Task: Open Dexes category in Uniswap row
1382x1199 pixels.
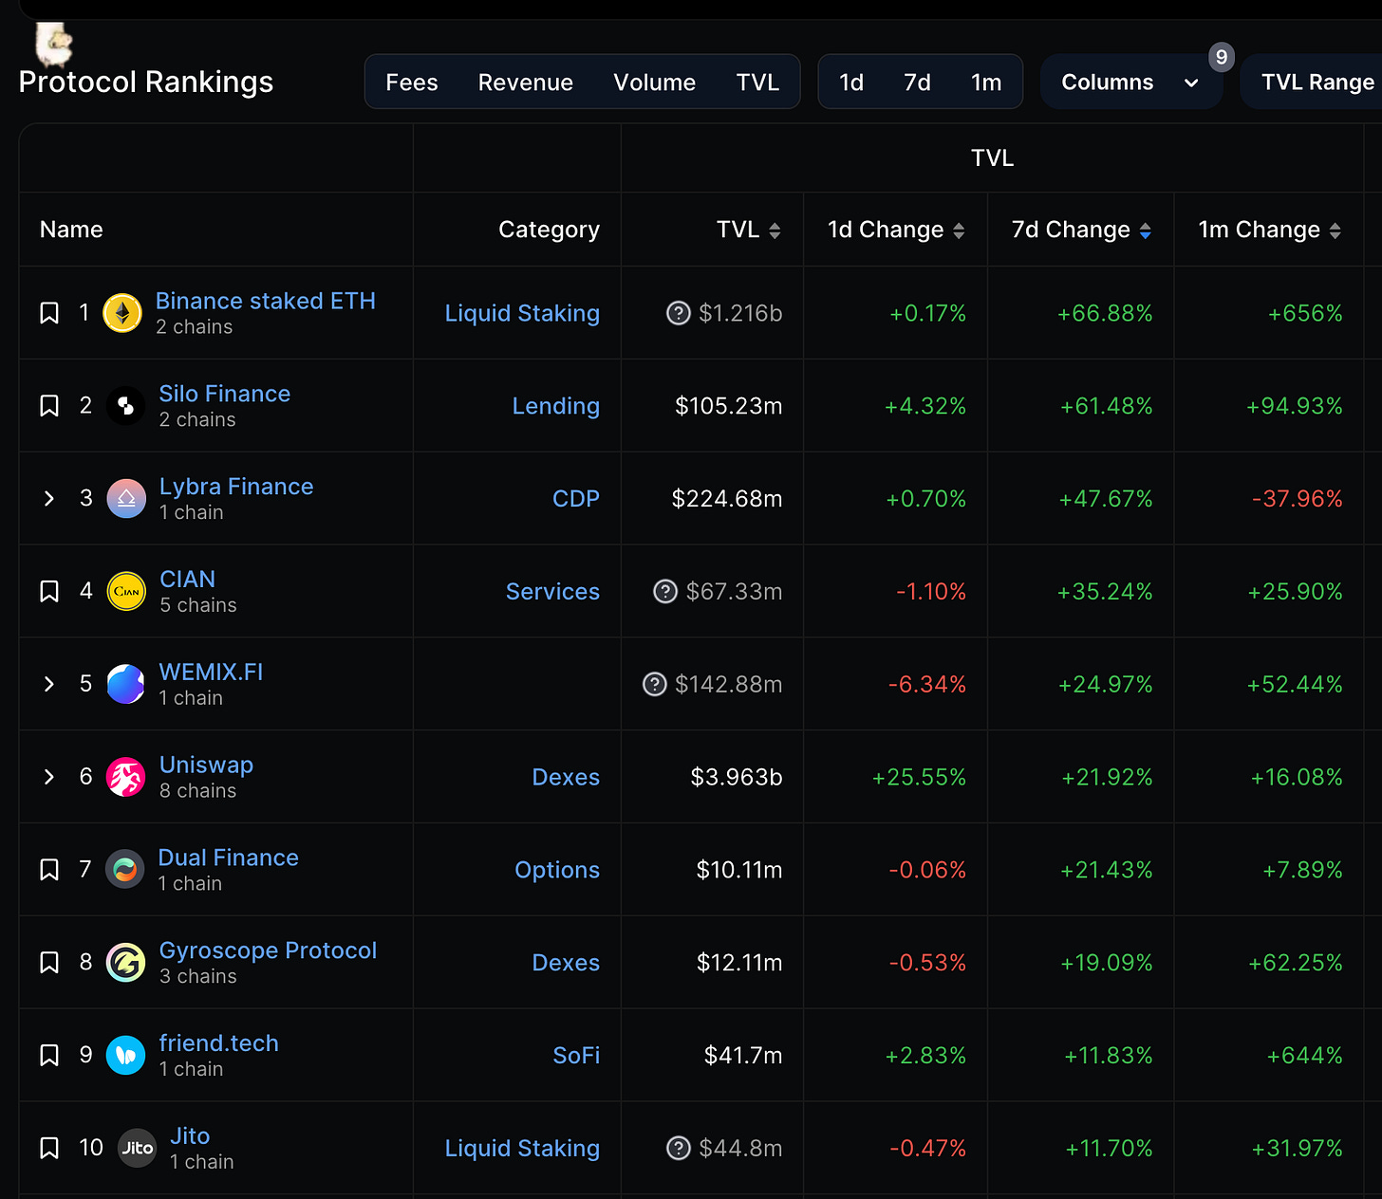Action: 566,777
